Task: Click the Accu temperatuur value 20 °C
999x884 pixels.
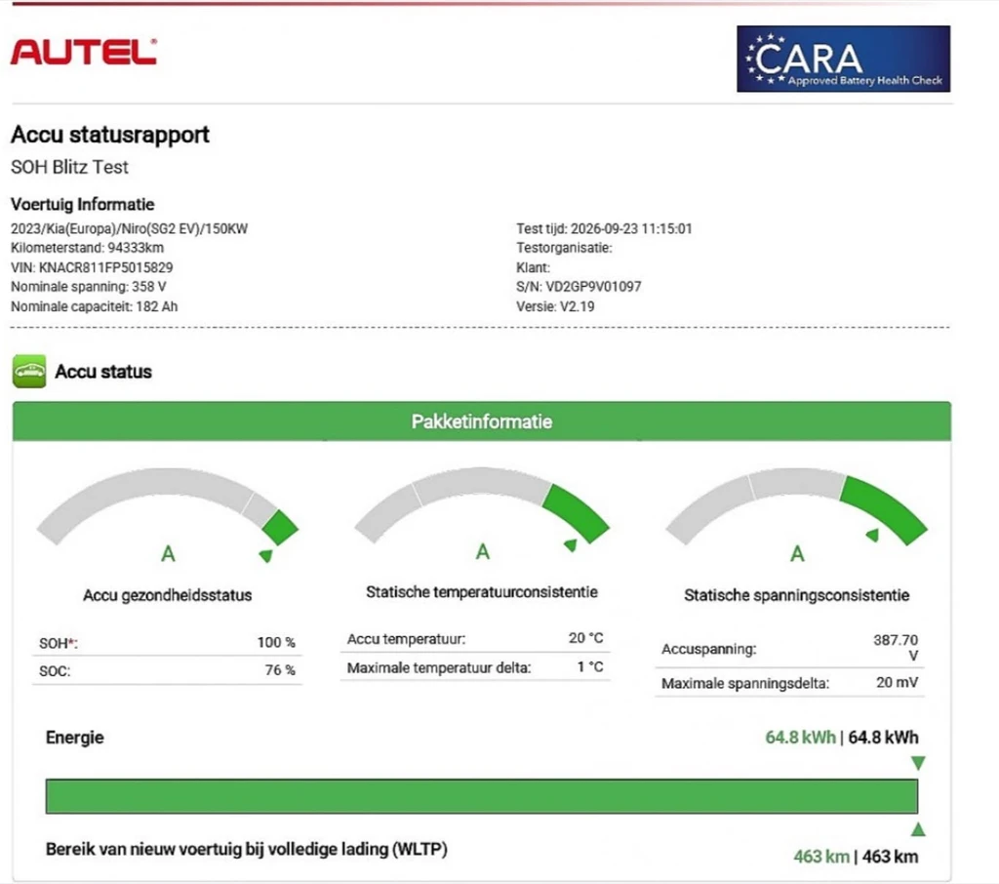Action: 585,638
